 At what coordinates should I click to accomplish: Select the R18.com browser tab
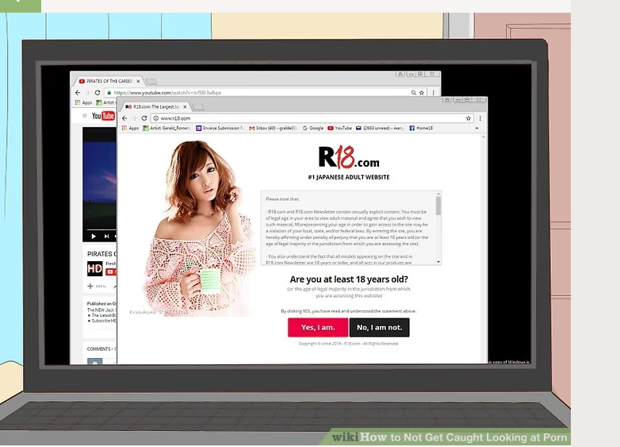pos(155,107)
